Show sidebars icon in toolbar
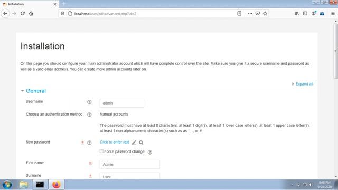The height and width of the screenshot is (190, 338). pyautogui.click(x=305, y=13)
